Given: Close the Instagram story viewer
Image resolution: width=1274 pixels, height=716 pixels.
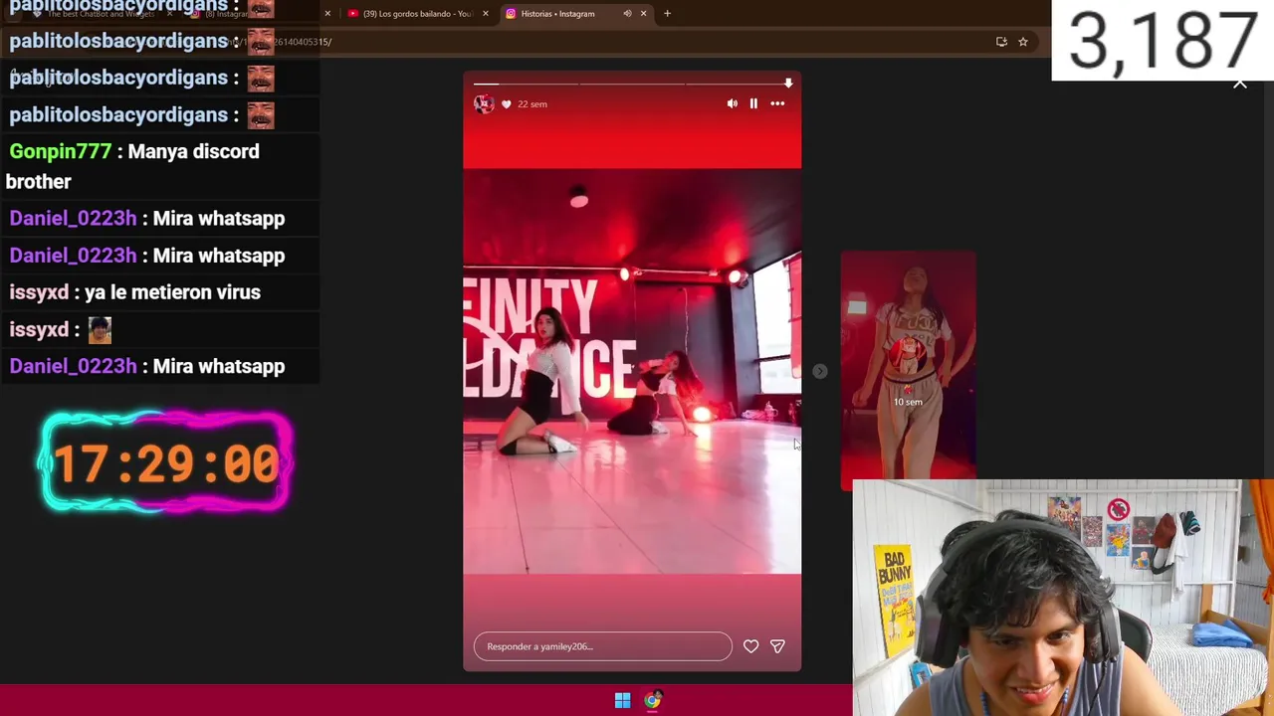Looking at the screenshot, I should click(x=1240, y=84).
